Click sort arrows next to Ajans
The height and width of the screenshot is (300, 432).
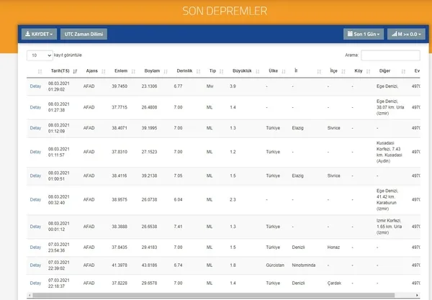(x=104, y=71)
